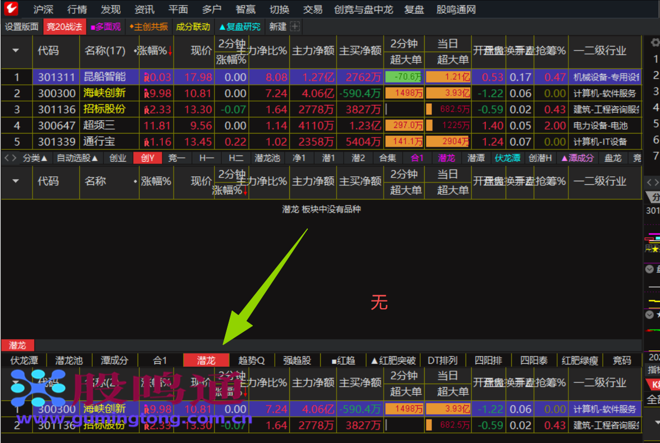The width and height of the screenshot is (660, 443).
Task: Switch to the 多面观 layout tab
Action: point(106,26)
